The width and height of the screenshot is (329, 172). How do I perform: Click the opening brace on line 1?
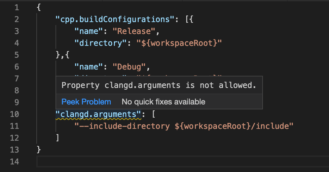coord(39,8)
